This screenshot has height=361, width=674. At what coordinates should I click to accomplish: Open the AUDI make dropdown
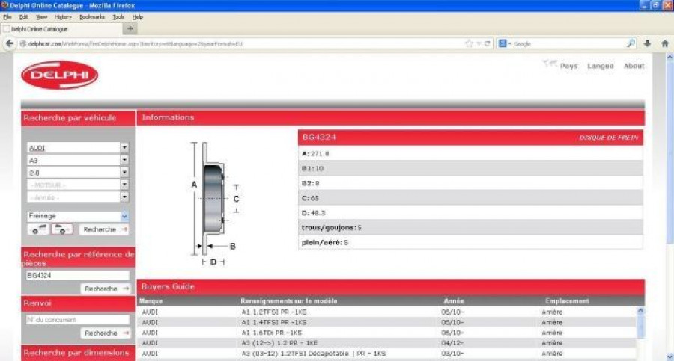pyautogui.click(x=124, y=148)
